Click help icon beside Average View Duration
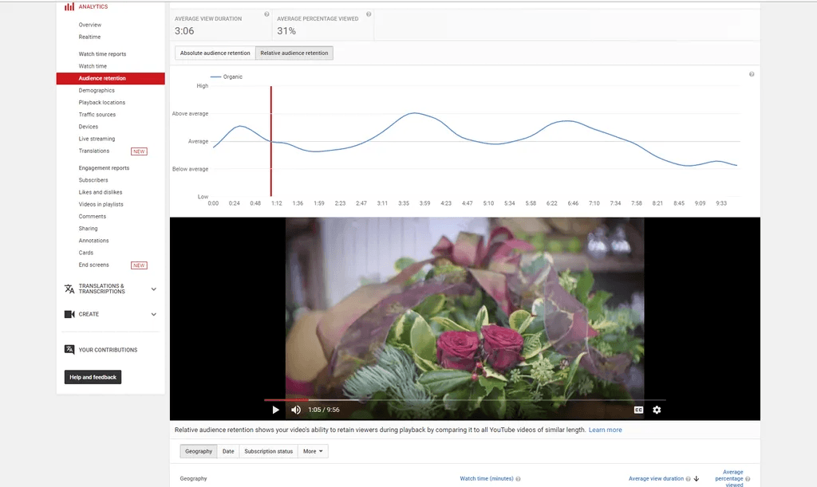This screenshot has width=817, height=487. point(266,14)
